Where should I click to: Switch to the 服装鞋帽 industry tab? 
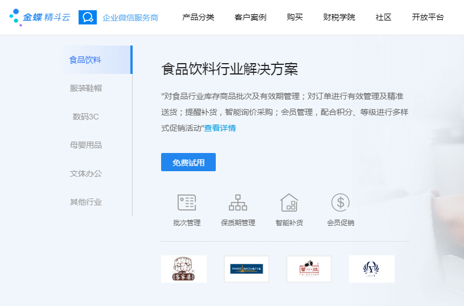coord(86,88)
